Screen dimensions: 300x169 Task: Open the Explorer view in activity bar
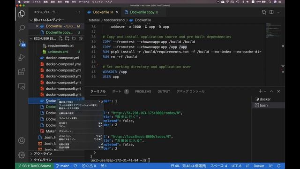pos(22,14)
